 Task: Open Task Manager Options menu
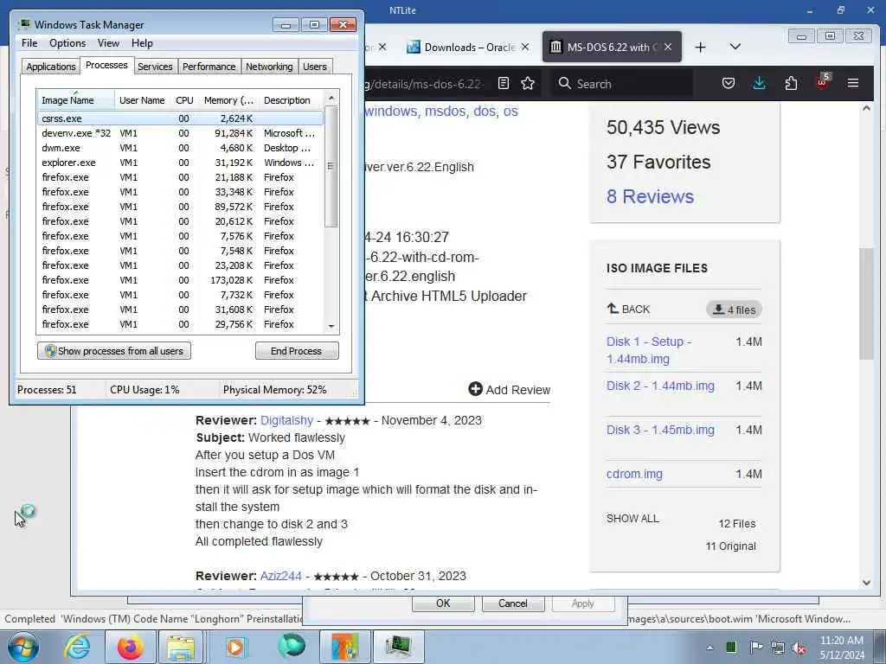click(67, 43)
